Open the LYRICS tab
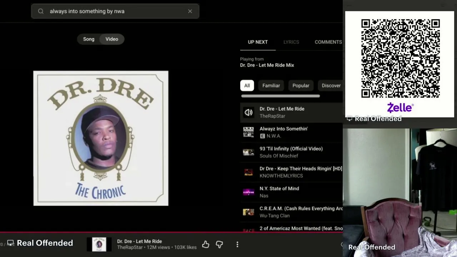 (x=291, y=42)
